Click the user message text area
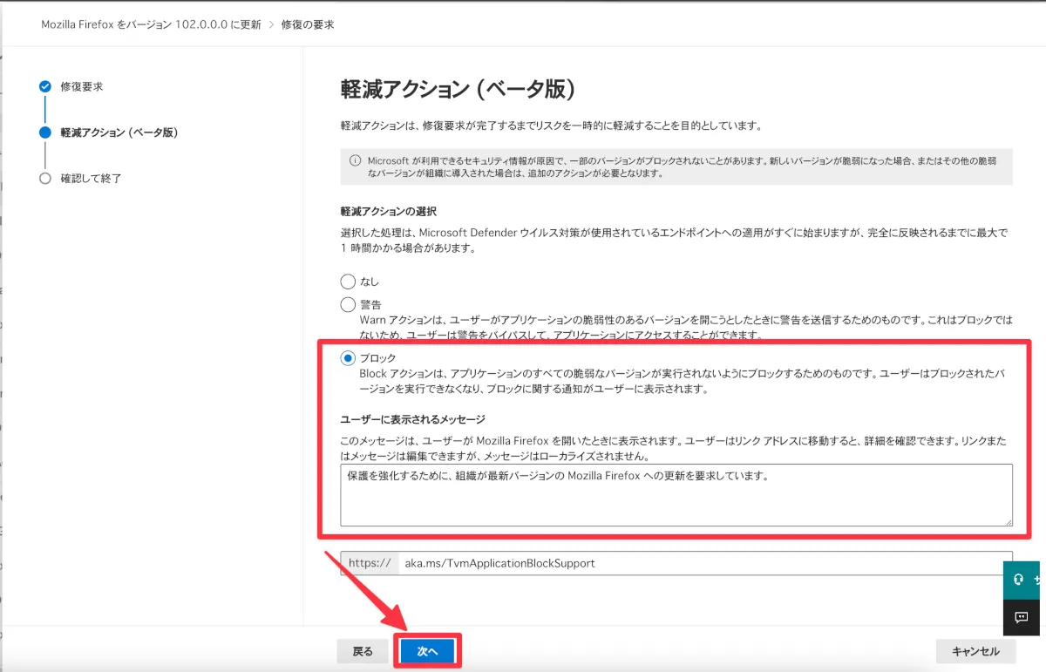Viewport: 1046px width, 672px height. coord(676,495)
